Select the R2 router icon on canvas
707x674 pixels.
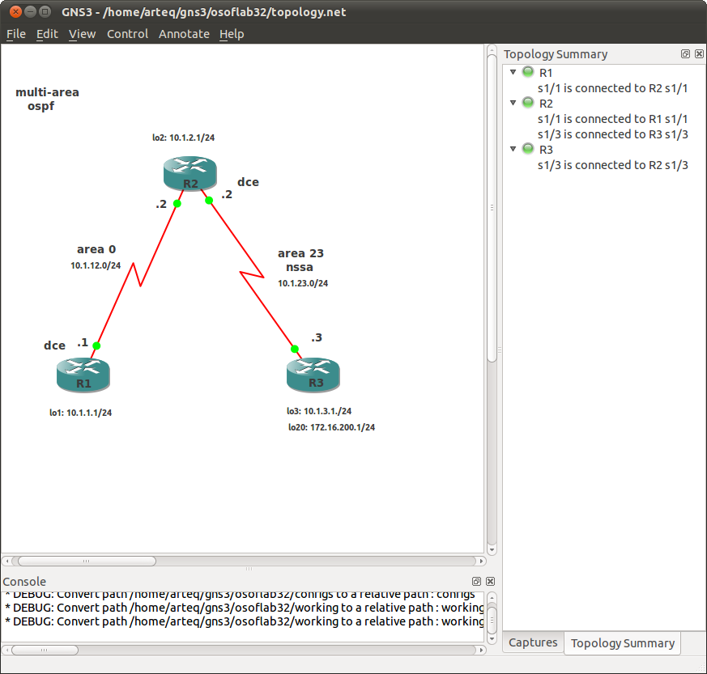coord(190,173)
